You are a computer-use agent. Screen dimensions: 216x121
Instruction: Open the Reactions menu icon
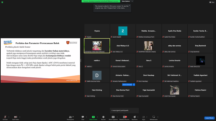pos(135,117)
